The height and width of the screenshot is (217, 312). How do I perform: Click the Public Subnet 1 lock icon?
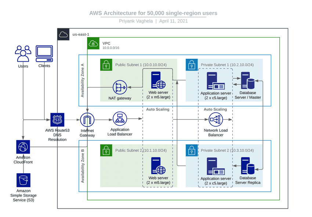pos(106,65)
